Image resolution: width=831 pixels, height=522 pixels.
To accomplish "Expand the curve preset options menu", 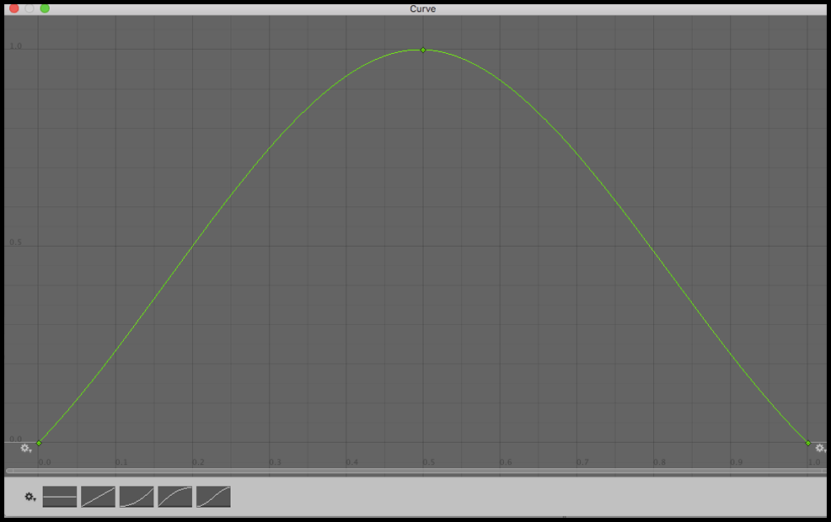I will coord(30,498).
